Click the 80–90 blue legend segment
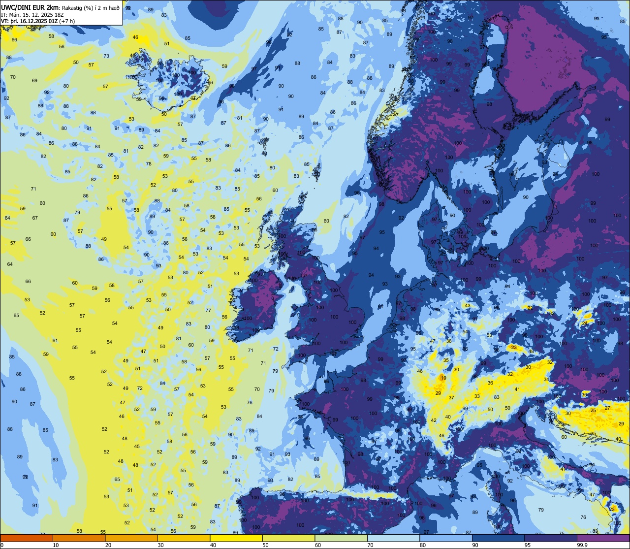630x549 pixels. (446, 538)
